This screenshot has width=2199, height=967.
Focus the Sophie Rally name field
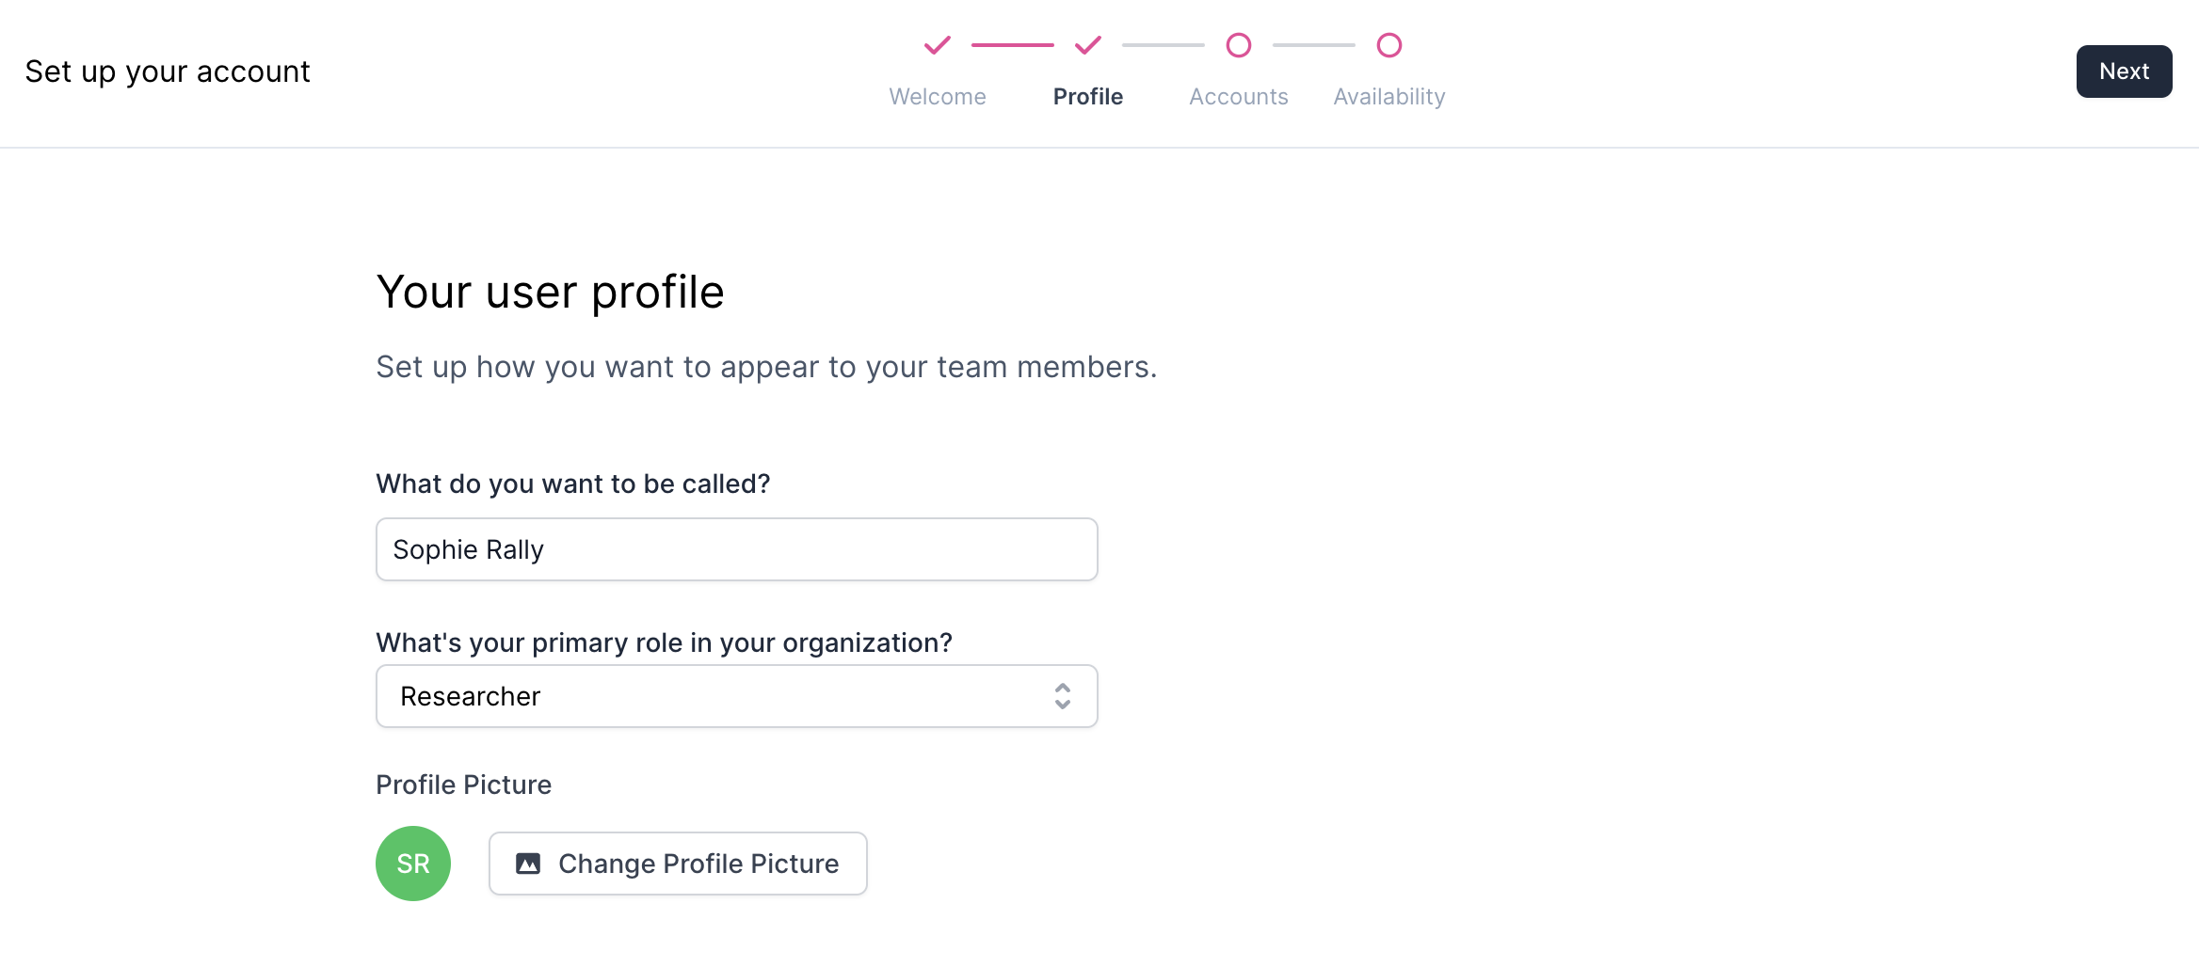click(736, 549)
